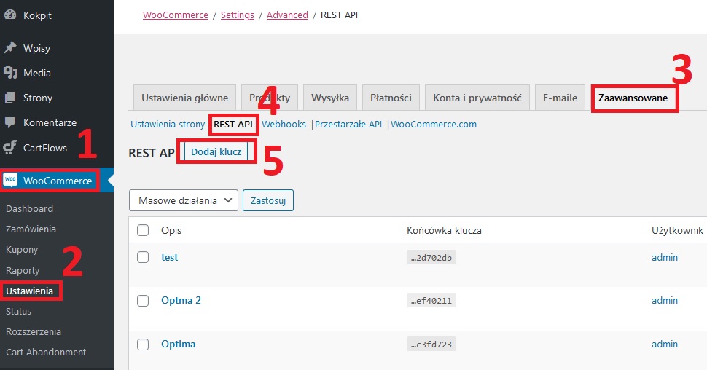The image size is (707, 370).
Task: Click Końcówka klucza column header
Action: pos(444,230)
